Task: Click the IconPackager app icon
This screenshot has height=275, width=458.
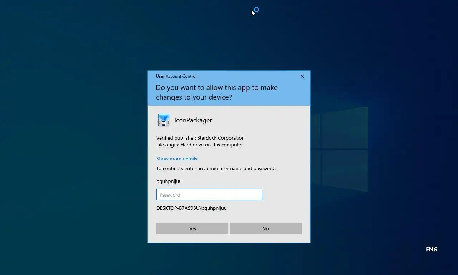Action: tap(164, 120)
